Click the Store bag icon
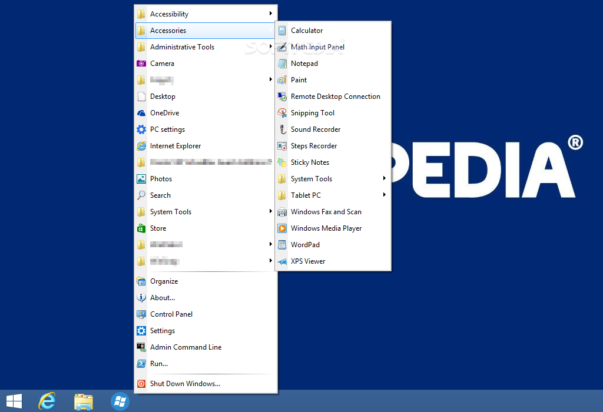Screen dimensions: 603x412 (x=141, y=228)
